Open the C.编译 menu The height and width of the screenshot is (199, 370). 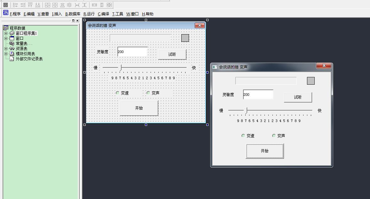pos(103,14)
